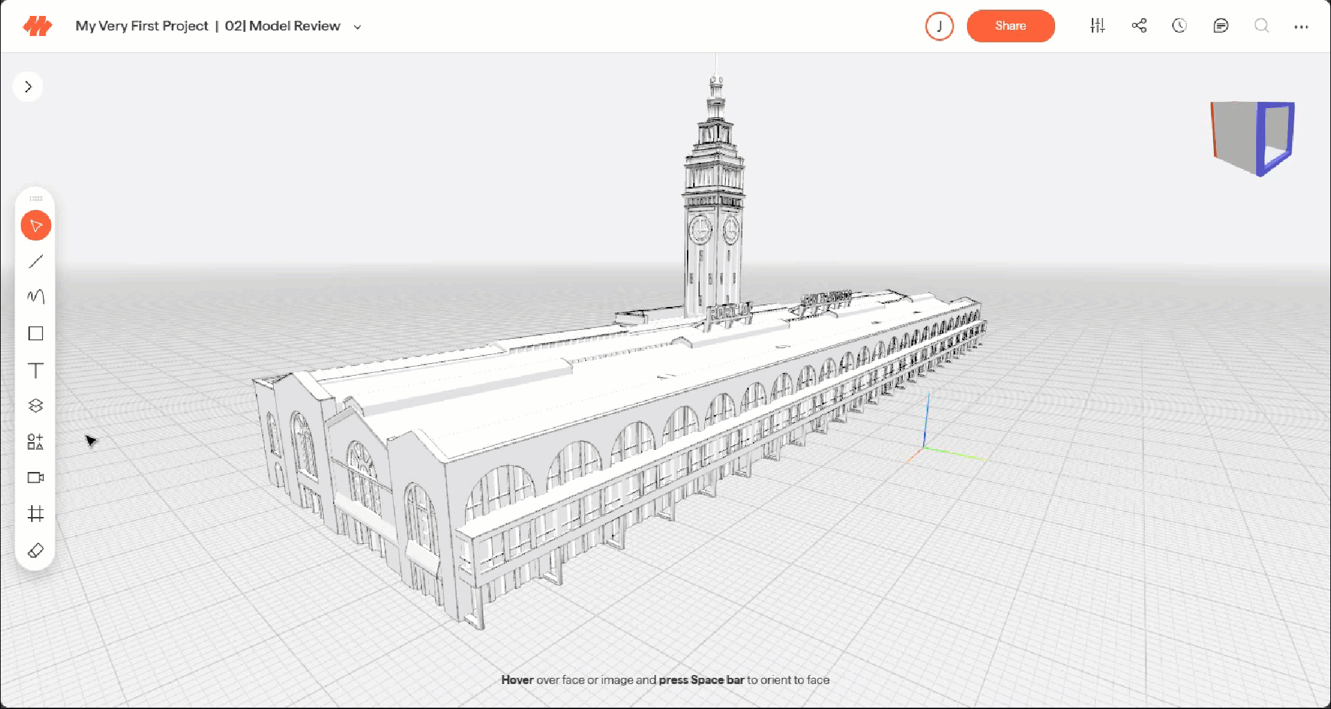Select the Line tool
Screen dimensions: 1331x709
(x=36, y=261)
